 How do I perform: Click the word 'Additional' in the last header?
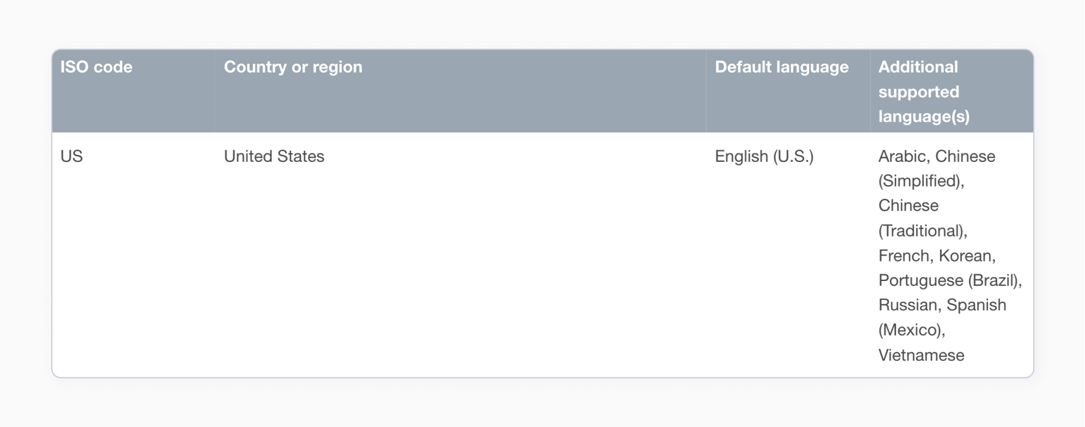(x=918, y=67)
